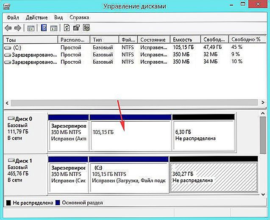Open Help via blue question icon

pos(44,28)
